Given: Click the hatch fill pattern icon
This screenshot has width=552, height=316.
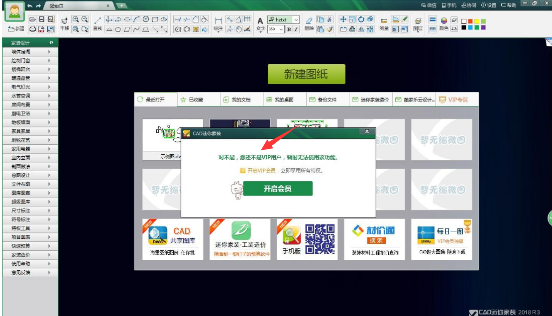Looking at the screenshot, I should (196, 29).
